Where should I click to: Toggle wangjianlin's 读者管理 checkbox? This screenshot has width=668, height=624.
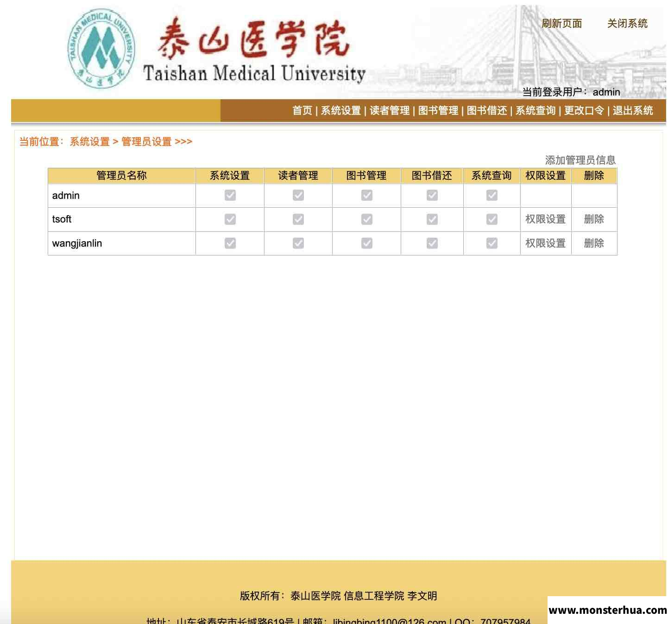[x=298, y=243]
